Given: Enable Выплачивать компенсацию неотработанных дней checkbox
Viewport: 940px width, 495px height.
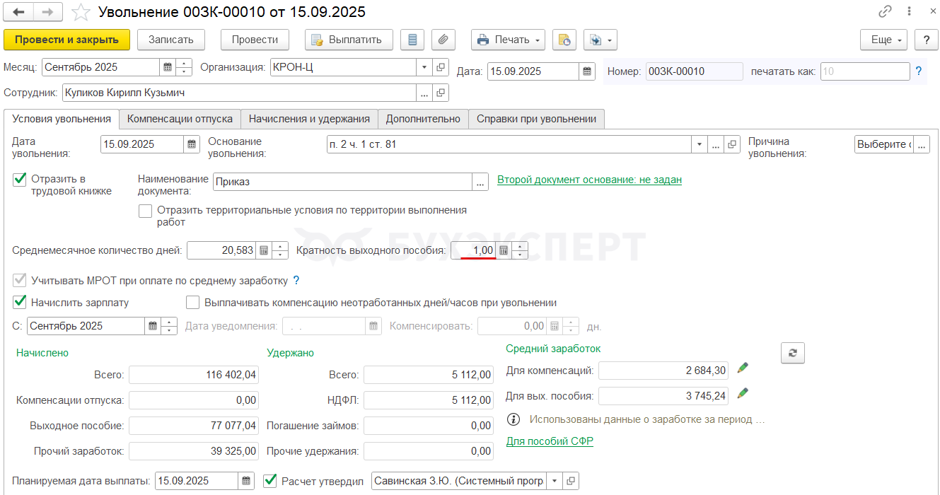Looking at the screenshot, I should [193, 303].
